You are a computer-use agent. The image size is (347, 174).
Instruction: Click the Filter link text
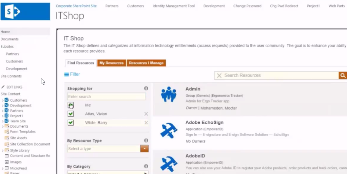(x=75, y=74)
